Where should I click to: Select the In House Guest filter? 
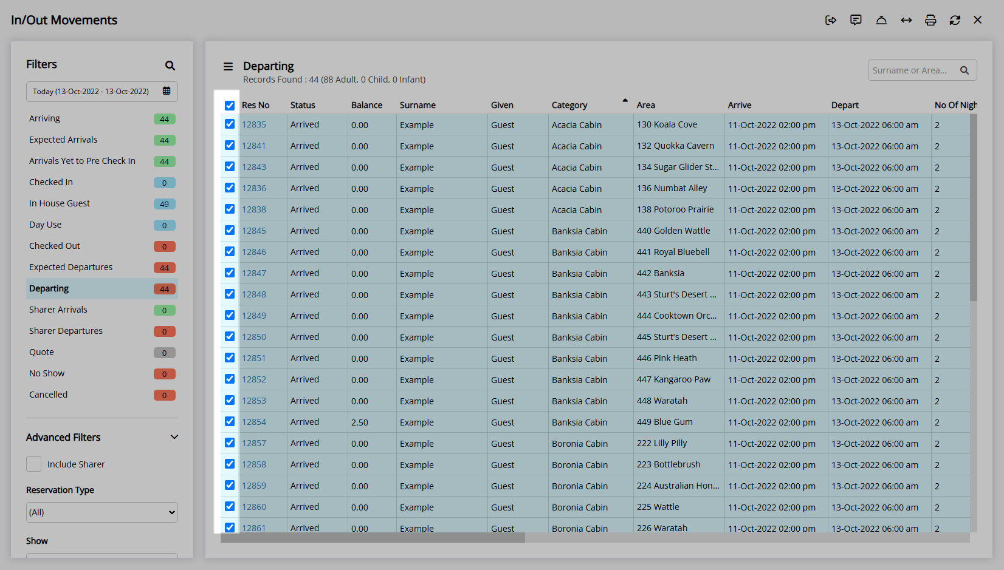pos(102,203)
